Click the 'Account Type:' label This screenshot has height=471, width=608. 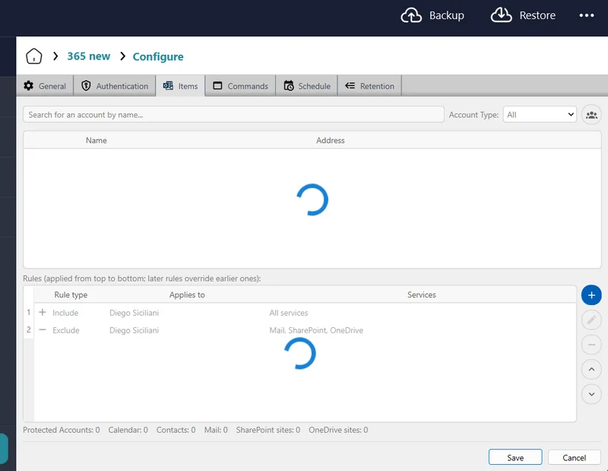[x=473, y=115]
